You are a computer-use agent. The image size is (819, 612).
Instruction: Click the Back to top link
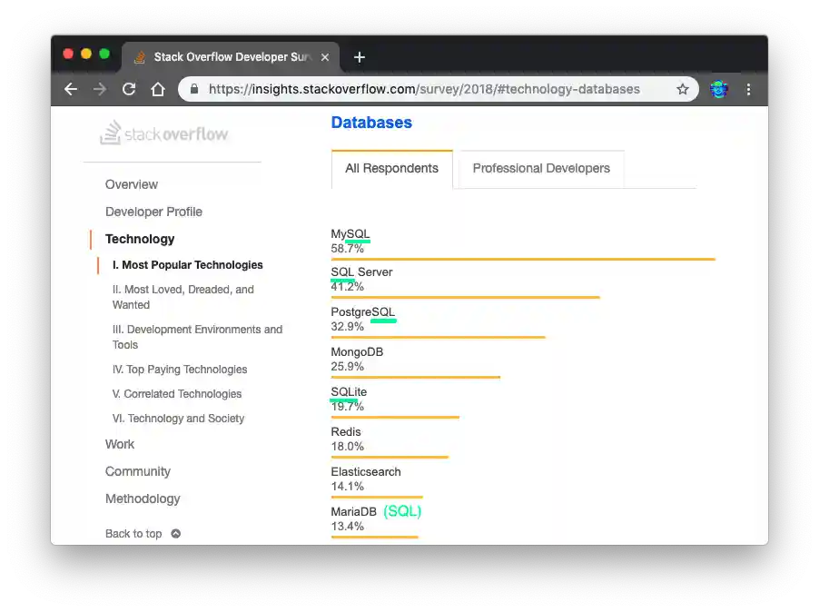pos(133,534)
